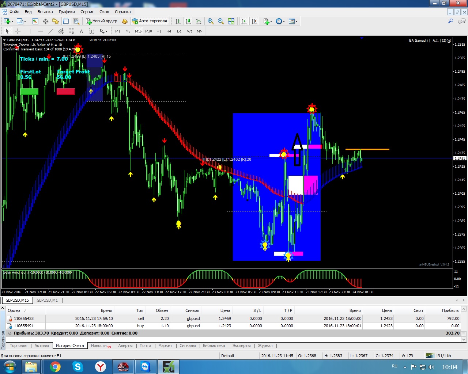Open the Журнал terminal tab
The height and width of the screenshot is (374, 468).
[x=265, y=346]
